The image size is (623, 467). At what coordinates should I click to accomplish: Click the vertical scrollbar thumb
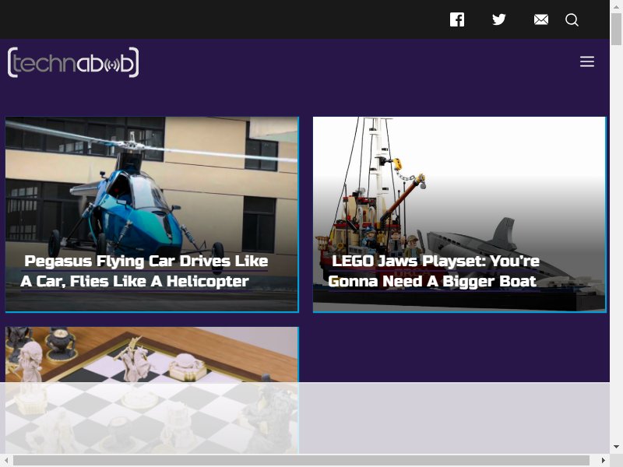pos(616,29)
